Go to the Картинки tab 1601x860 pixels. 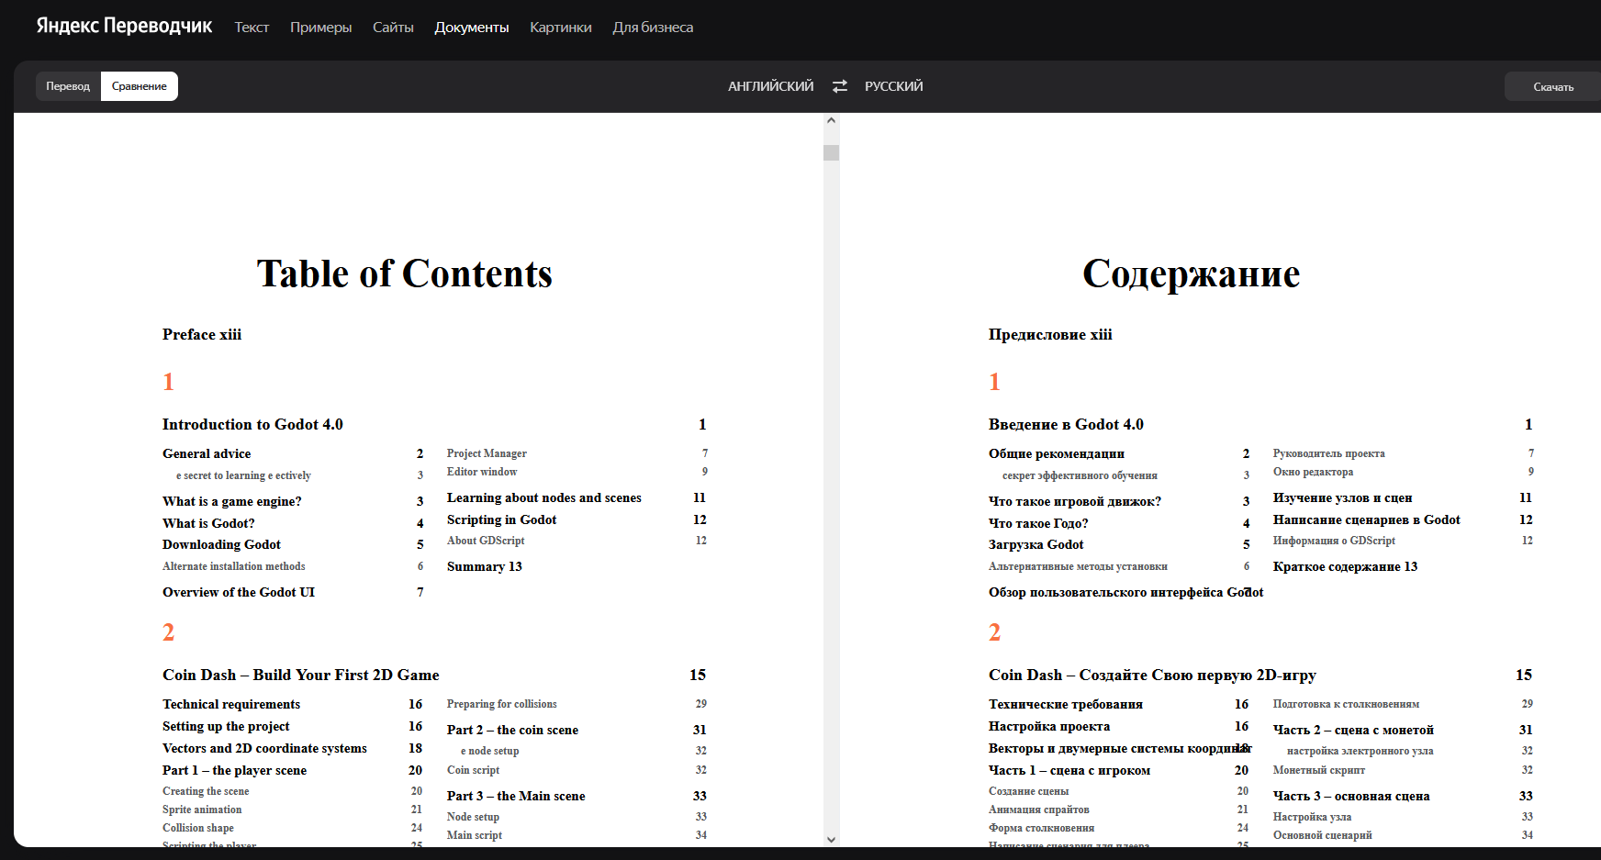[x=561, y=28]
